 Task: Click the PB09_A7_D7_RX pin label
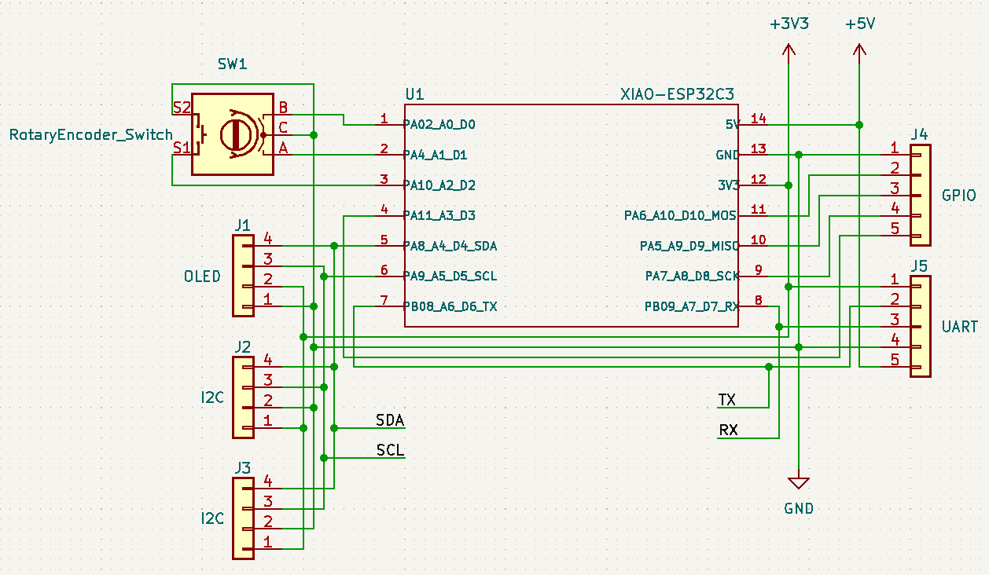pyautogui.click(x=692, y=306)
